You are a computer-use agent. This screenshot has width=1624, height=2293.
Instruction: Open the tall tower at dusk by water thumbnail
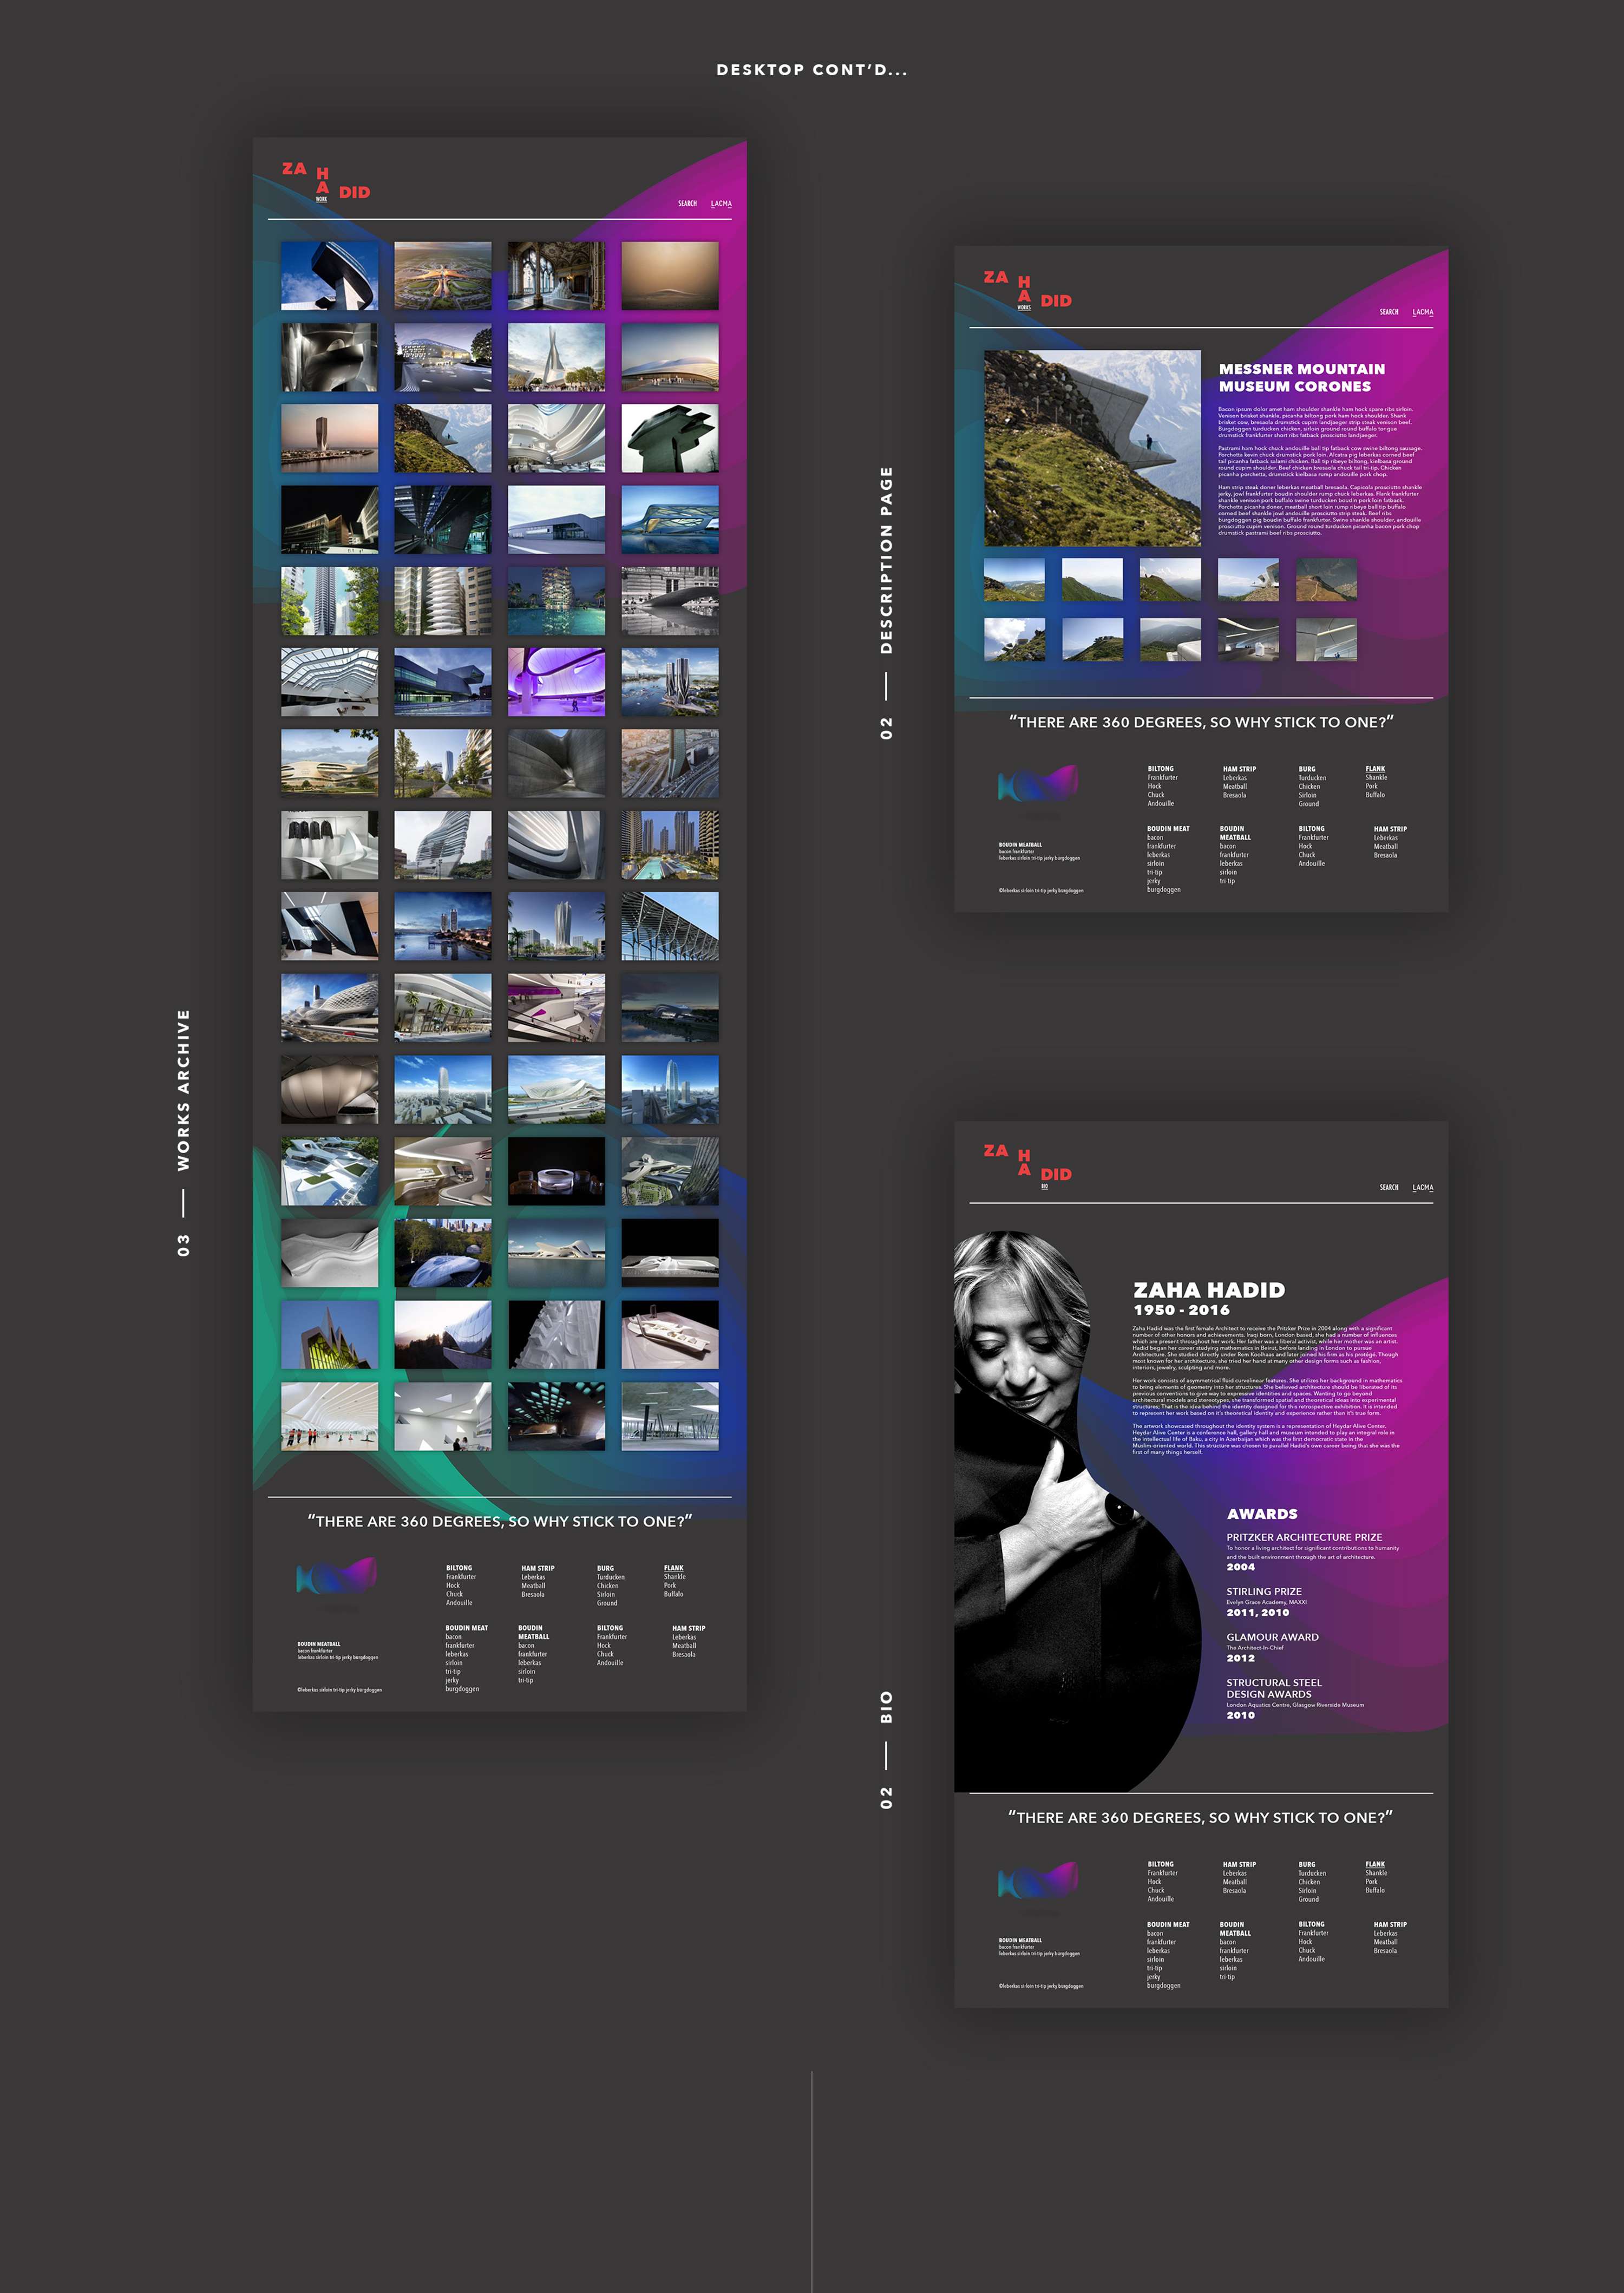329,438
